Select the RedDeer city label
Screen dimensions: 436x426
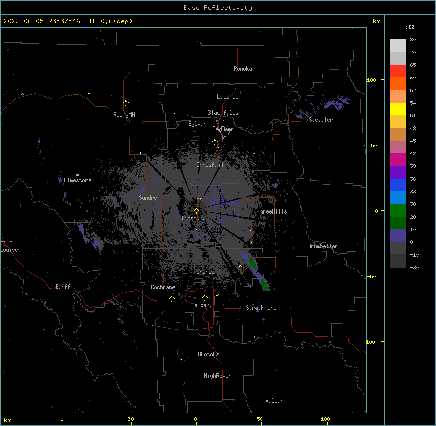223,129
